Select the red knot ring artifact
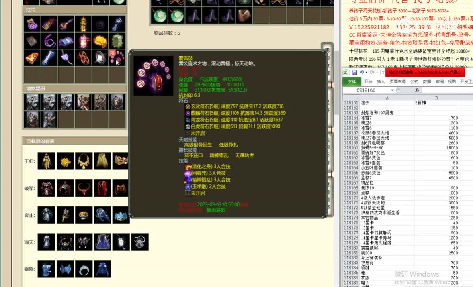 pyautogui.click(x=83, y=57)
